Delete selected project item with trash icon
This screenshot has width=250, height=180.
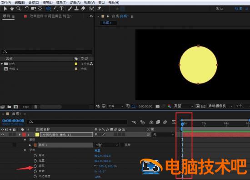36,107
